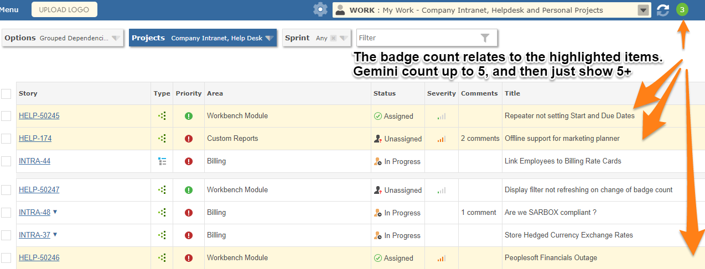Click the severity bars icon for HELP-50246
The width and height of the screenshot is (705, 269).
pos(441,259)
